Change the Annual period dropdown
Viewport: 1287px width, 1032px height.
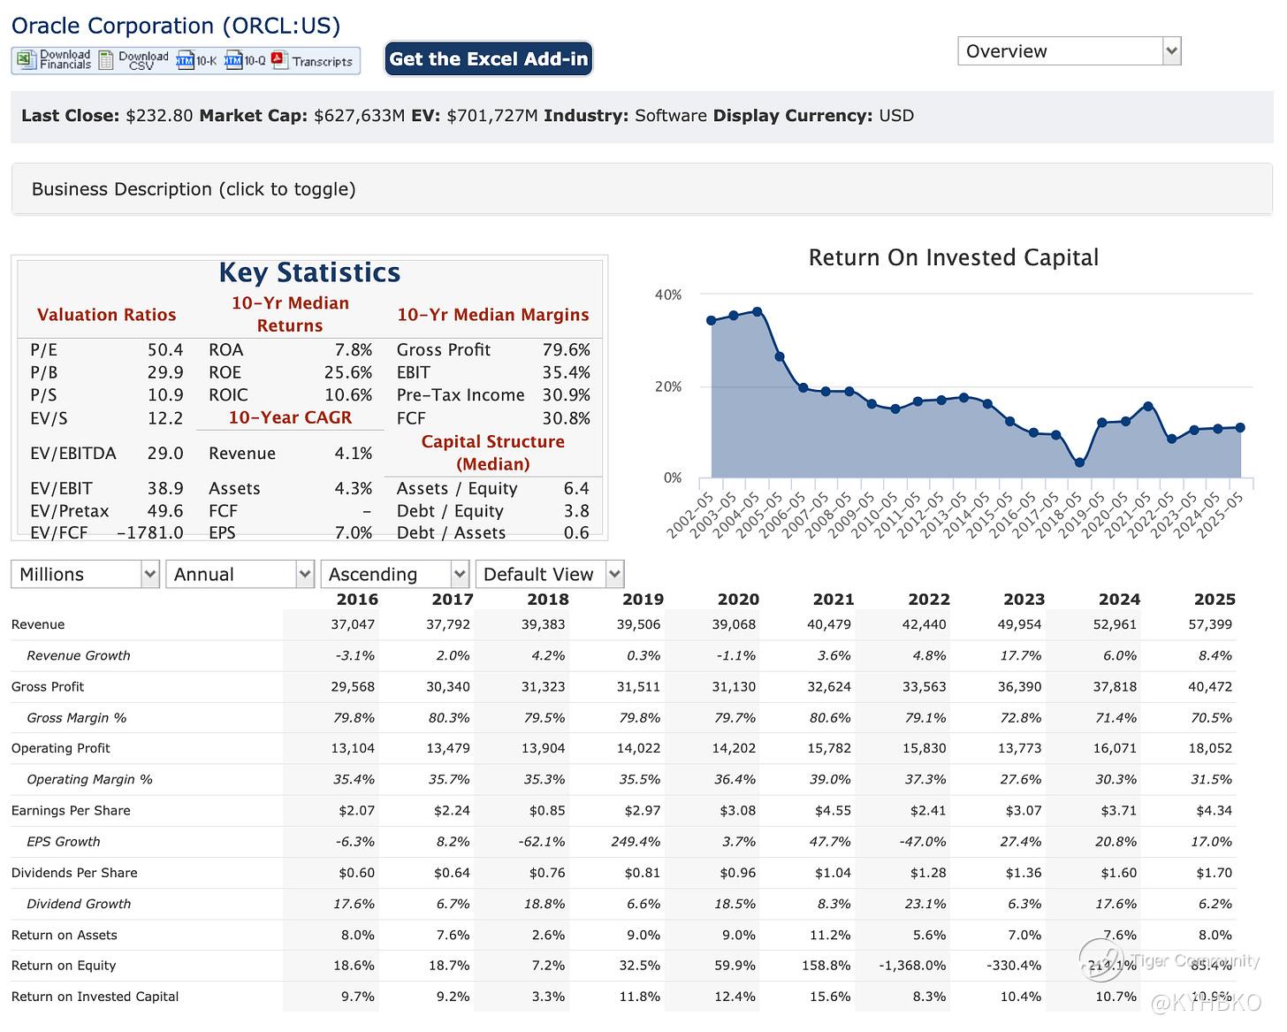240,574
